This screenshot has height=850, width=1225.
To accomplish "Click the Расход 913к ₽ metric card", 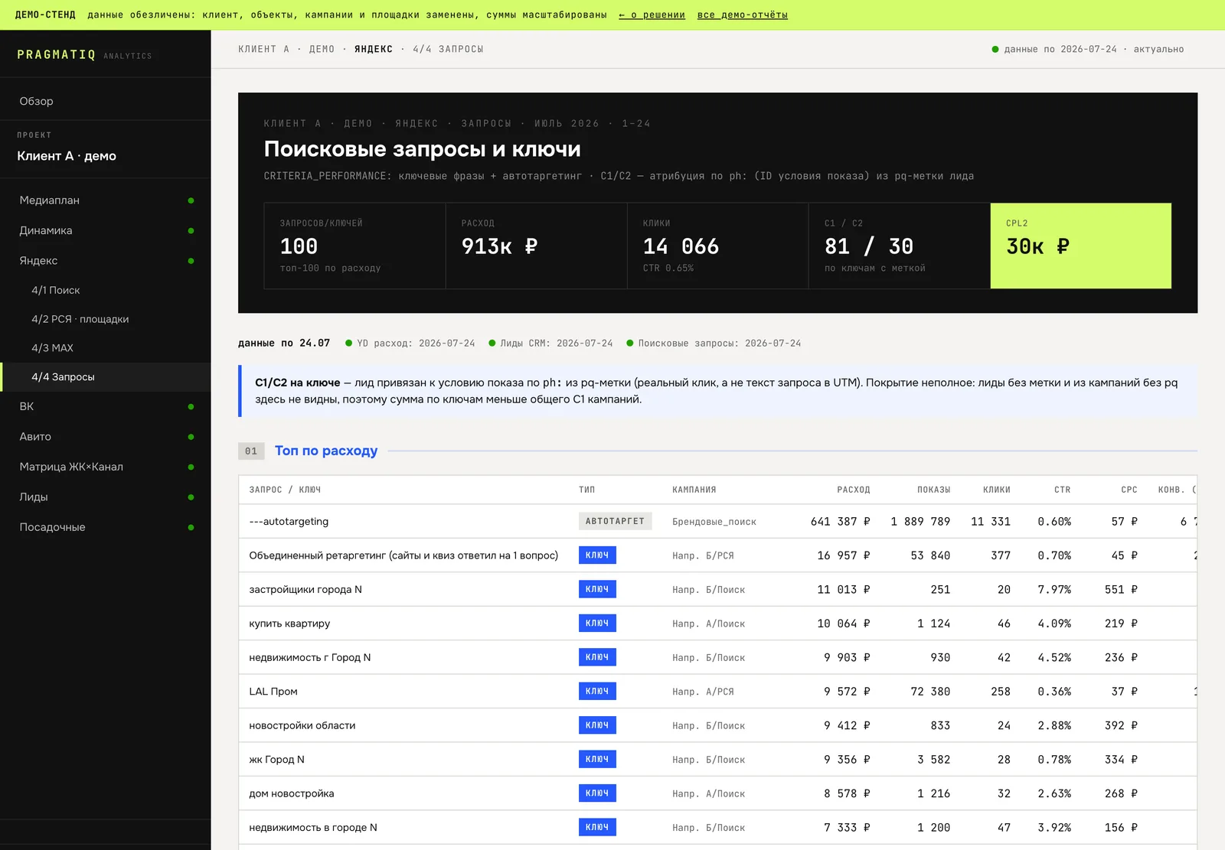I will [x=536, y=246].
